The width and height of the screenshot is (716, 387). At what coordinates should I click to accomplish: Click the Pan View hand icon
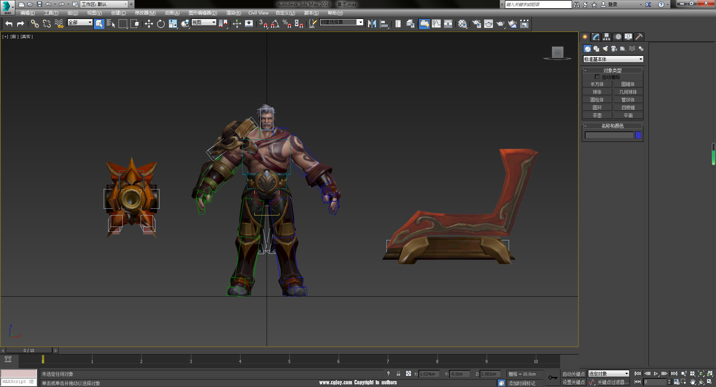693,382
